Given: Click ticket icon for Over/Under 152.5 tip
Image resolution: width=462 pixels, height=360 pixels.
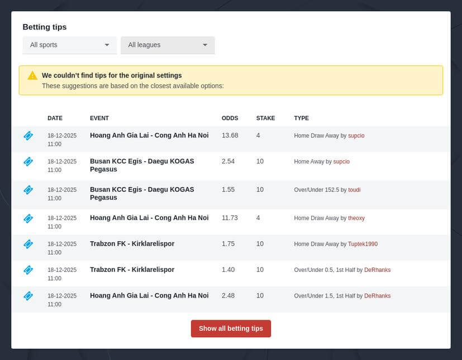Looking at the screenshot, I should click(28, 190).
